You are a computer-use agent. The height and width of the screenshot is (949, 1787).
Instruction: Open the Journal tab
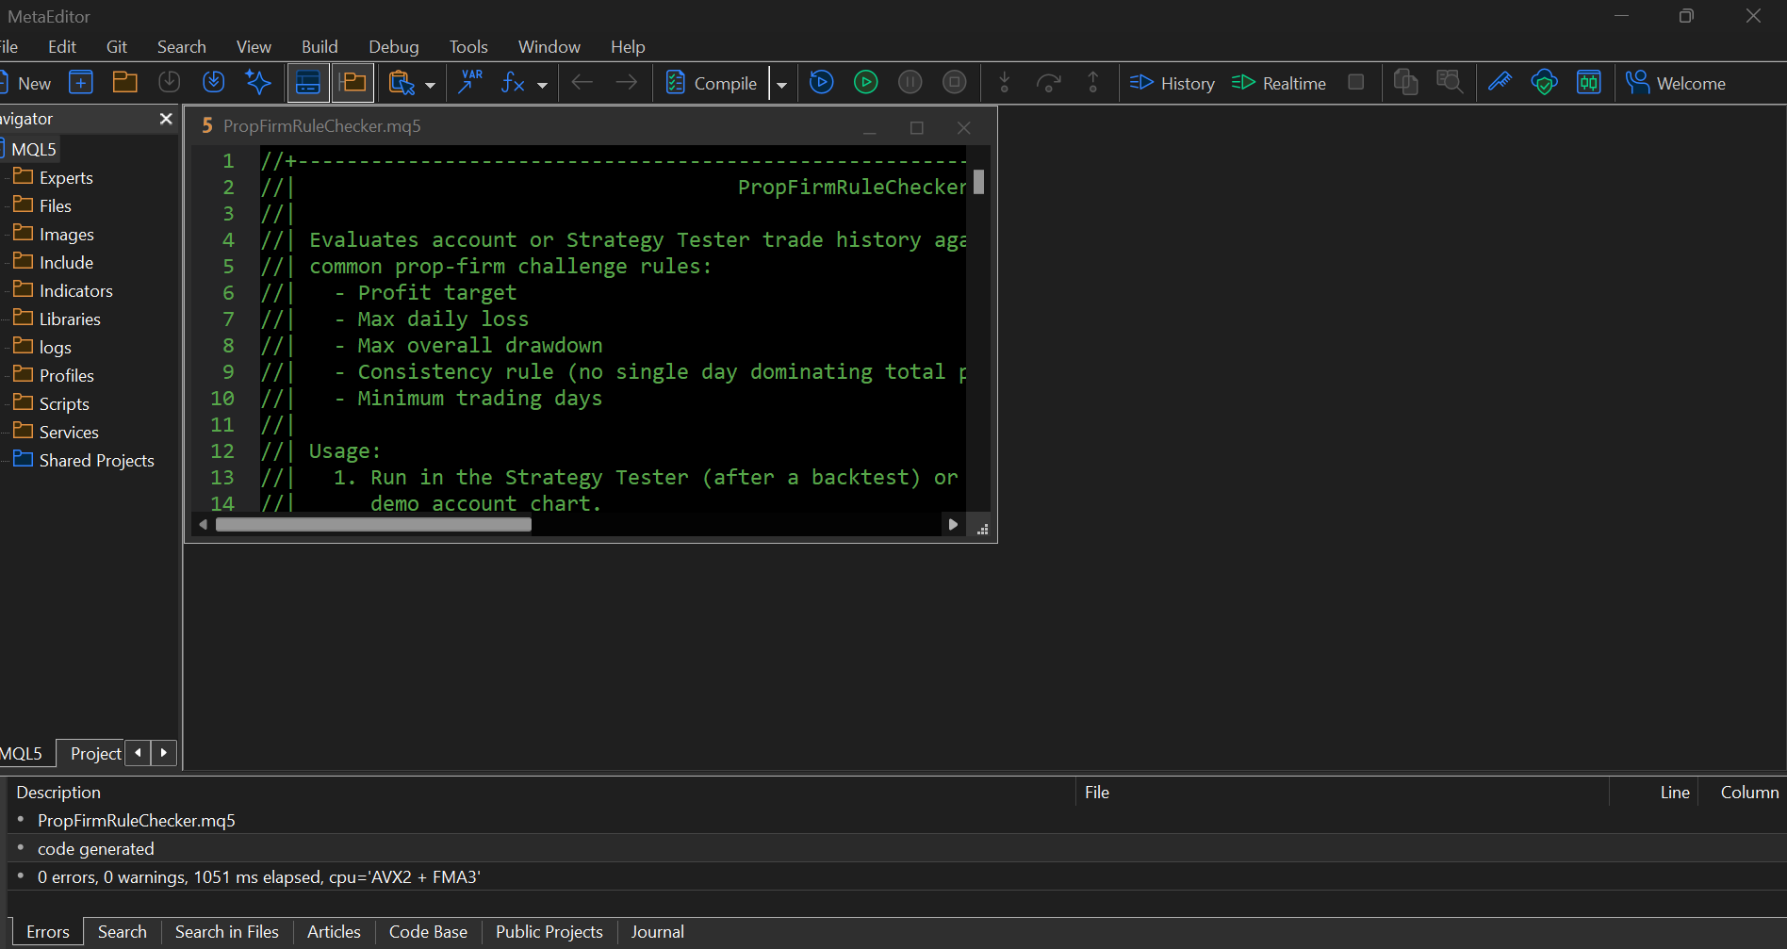[658, 931]
